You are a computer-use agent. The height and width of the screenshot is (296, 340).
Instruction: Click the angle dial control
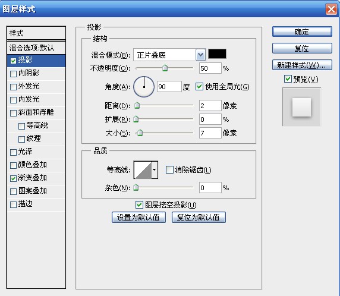tap(144, 87)
